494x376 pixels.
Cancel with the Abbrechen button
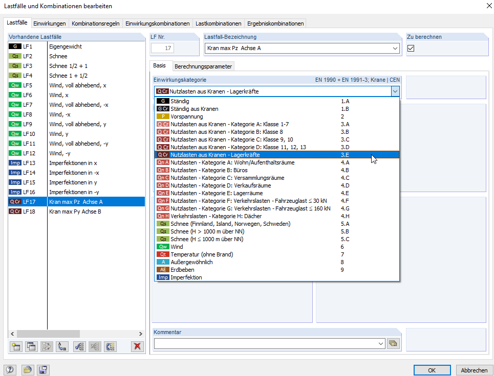tap(474, 370)
